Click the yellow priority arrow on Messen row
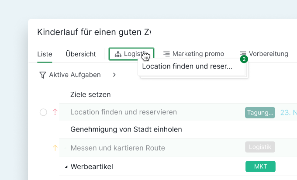 55,148
